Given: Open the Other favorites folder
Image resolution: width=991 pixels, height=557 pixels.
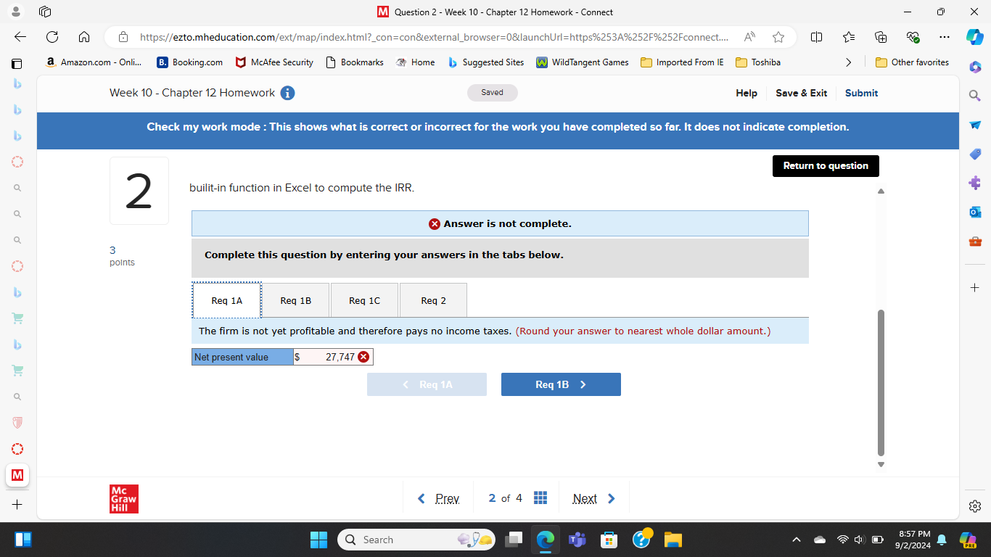Looking at the screenshot, I should (912, 62).
